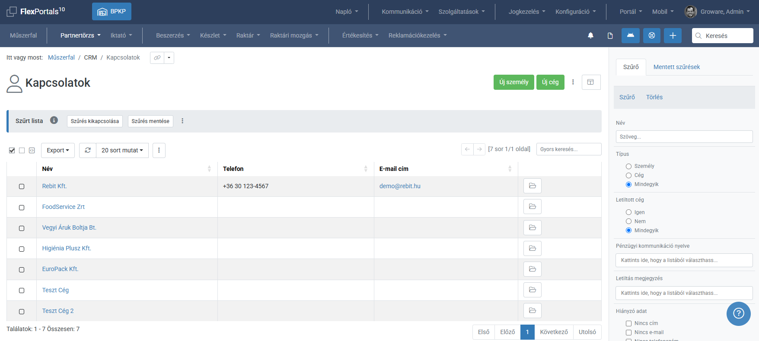Open the notifications bell icon
Viewport: 759px width, 341px height.
tap(590, 35)
